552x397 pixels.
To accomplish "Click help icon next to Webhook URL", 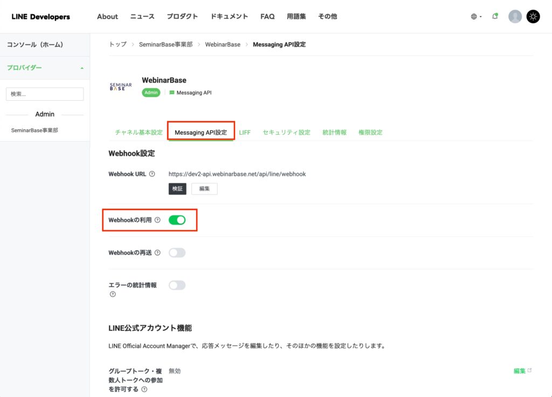I will point(152,174).
